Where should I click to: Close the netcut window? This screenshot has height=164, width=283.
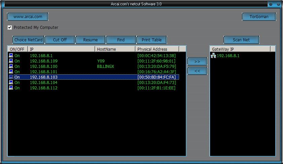[x=278, y=4]
